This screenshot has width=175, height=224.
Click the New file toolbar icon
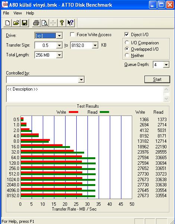click(x=7, y=23)
